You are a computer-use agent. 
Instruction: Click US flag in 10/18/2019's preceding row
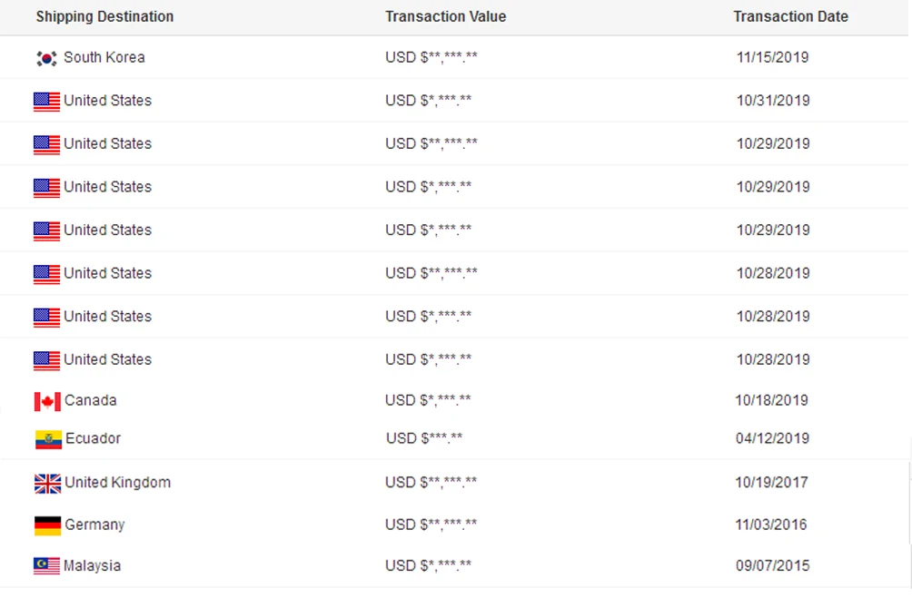pos(47,360)
